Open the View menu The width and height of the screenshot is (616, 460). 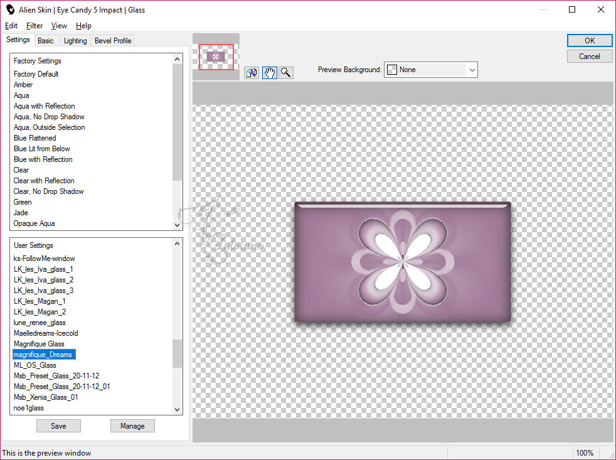[59, 26]
